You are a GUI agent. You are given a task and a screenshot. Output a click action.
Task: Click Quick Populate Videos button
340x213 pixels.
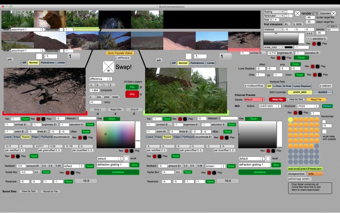[120, 53]
